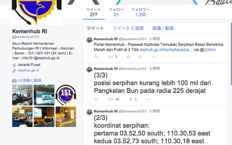Click favorite count 1 on (3/3) tweet
The width and height of the screenshot is (232, 145).
click(x=136, y=99)
